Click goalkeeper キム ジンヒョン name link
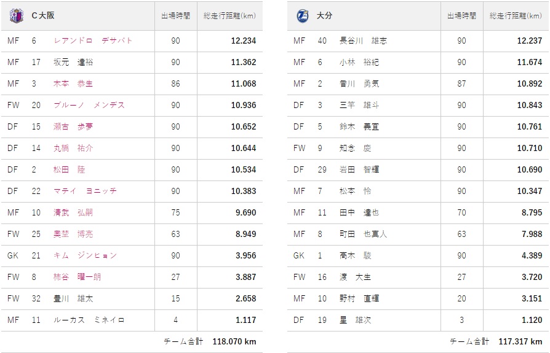The image size is (550, 353). pos(85,255)
